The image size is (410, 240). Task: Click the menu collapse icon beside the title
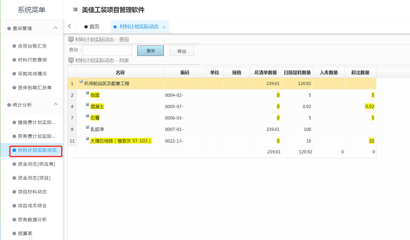click(x=75, y=10)
